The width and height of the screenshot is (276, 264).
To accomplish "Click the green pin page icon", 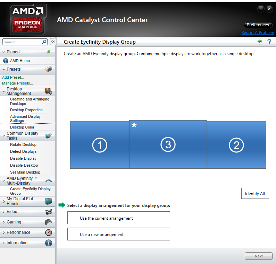I will click(259, 42).
